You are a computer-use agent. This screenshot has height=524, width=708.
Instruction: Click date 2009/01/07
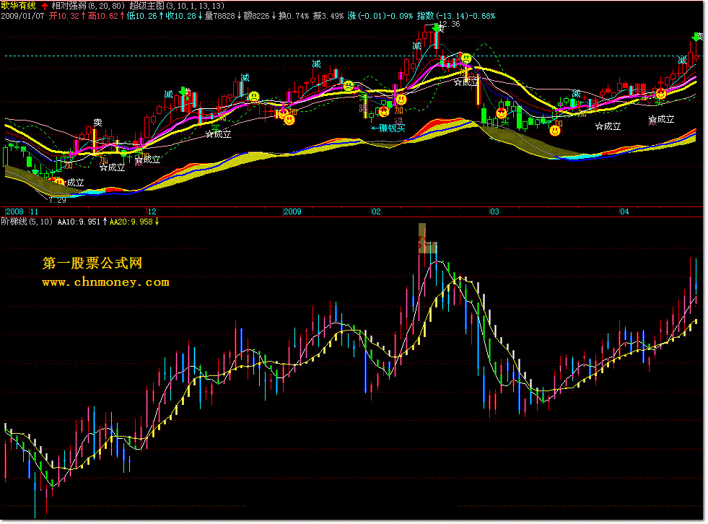(x=22, y=17)
